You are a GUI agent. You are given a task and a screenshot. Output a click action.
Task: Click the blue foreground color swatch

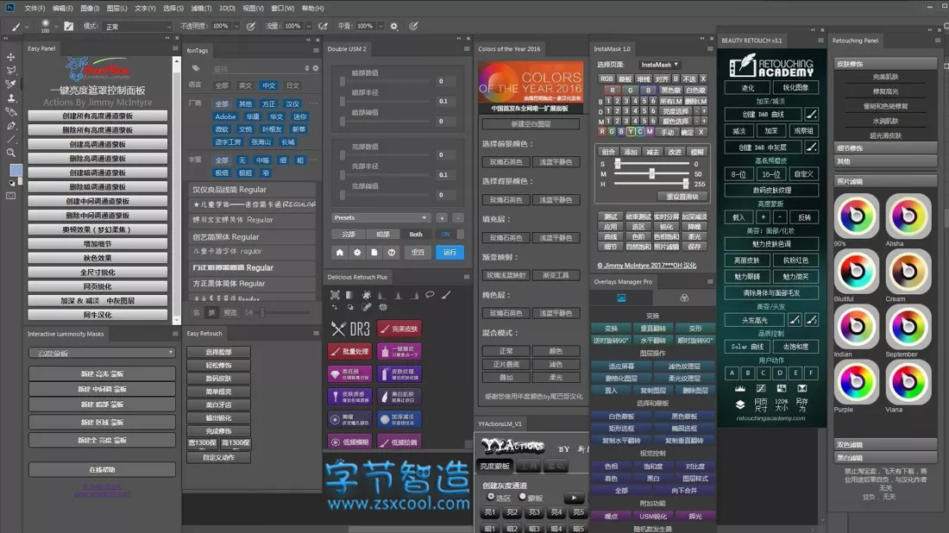click(x=16, y=171)
